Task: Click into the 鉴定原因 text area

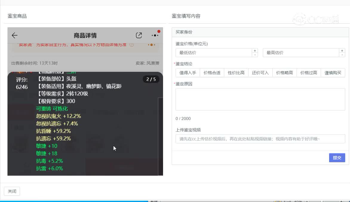Action: (260, 99)
